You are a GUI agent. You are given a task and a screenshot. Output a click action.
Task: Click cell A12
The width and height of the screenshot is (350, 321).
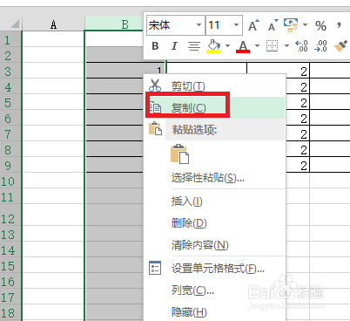coord(53,215)
